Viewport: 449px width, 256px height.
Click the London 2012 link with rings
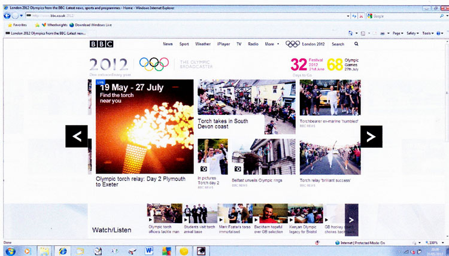305,44
